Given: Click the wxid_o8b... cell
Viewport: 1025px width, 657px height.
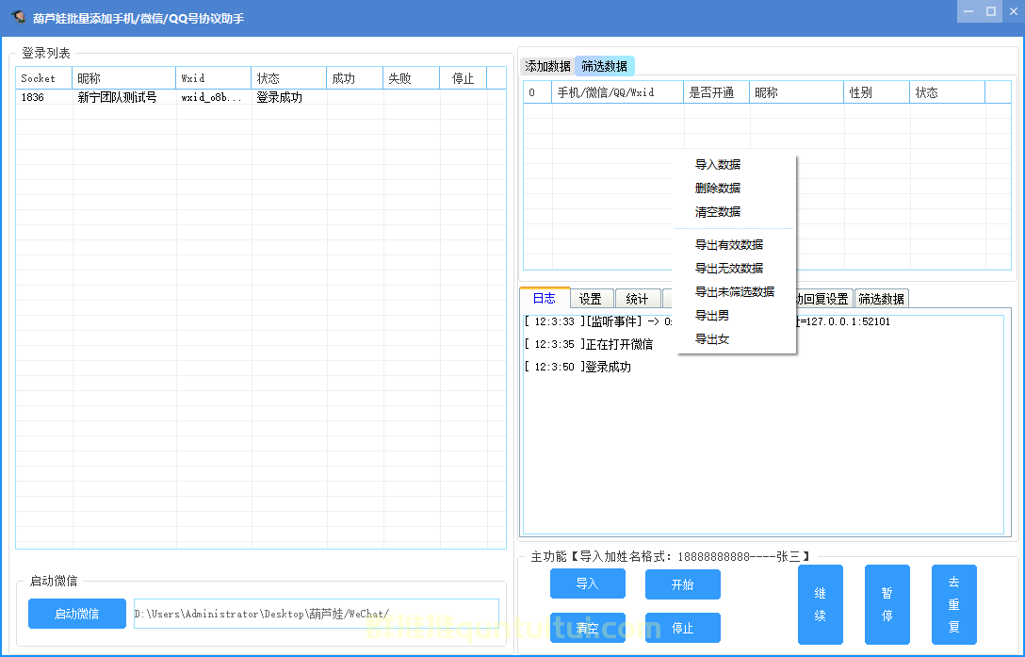Looking at the screenshot, I should coord(213,97).
